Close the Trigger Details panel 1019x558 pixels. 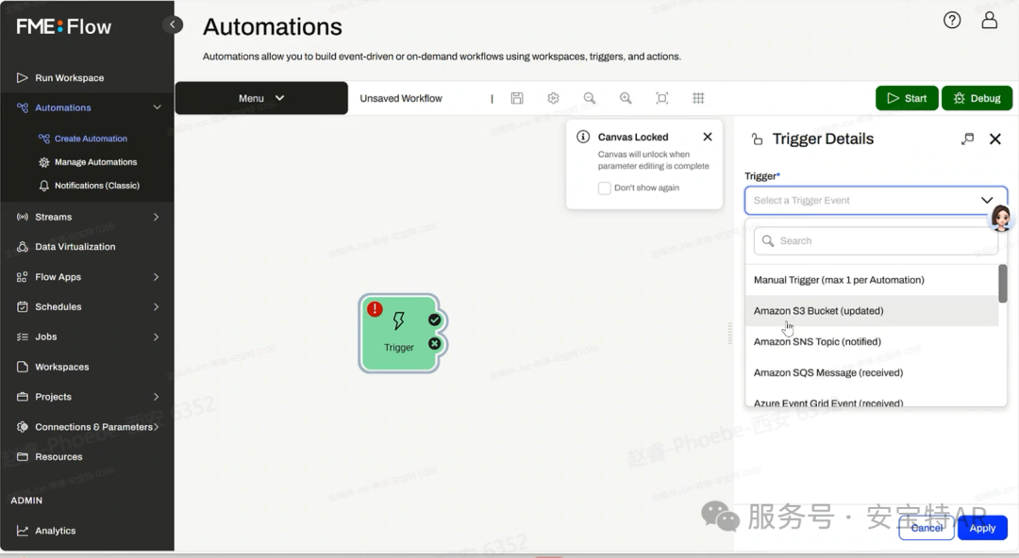(x=995, y=139)
